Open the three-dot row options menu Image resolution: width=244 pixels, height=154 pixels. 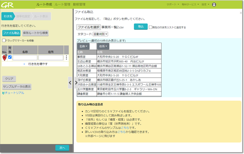(66, 57)
